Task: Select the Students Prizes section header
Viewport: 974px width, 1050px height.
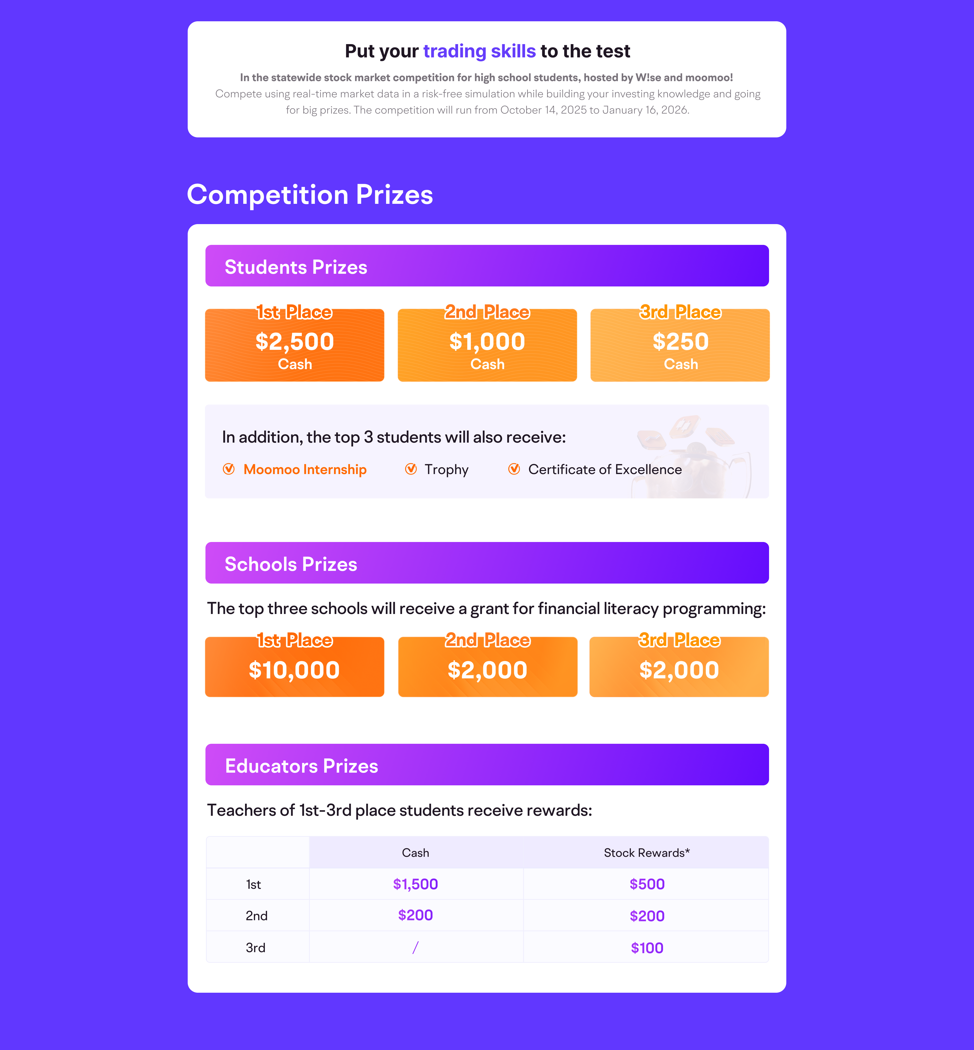Action: click(x=486, y=266)
